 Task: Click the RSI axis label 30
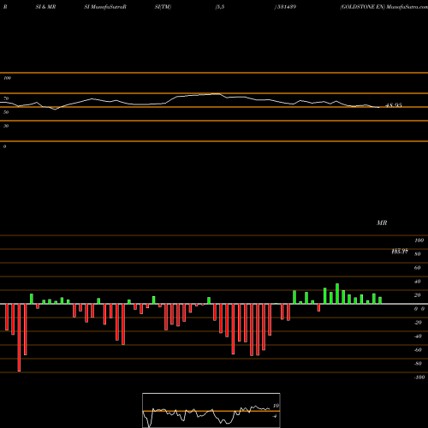pos(6,126)
